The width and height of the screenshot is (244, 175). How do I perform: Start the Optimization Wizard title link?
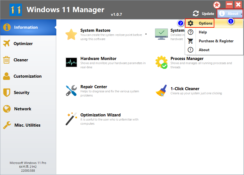pos(100,115)
